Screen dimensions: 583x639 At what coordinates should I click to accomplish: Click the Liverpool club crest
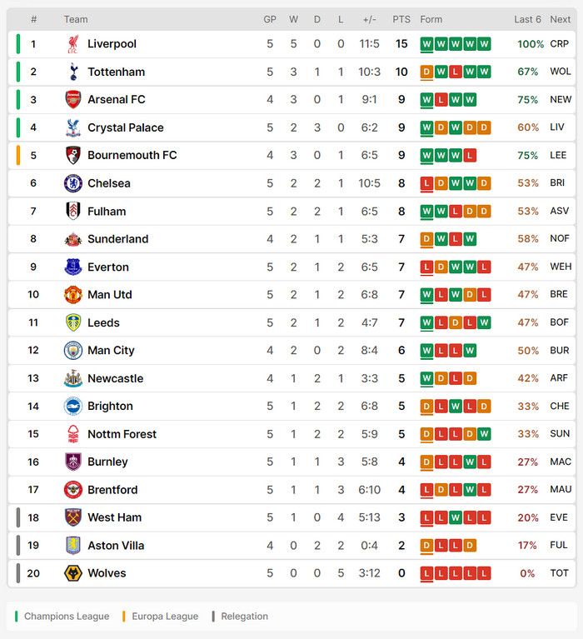point(73,44)
